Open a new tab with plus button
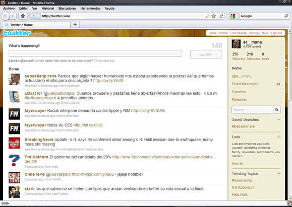This screenshot has height=207, width=292. [x=75, y=25]
